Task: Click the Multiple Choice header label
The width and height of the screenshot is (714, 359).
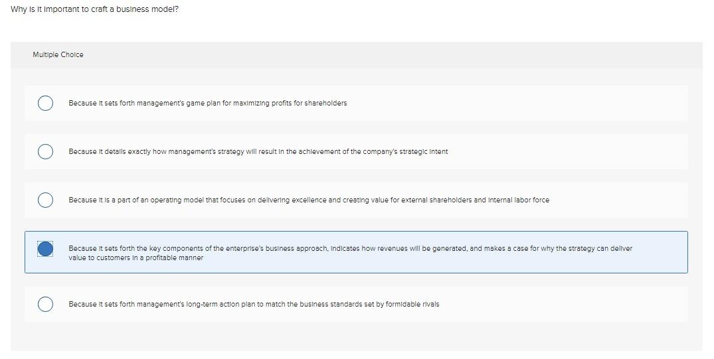Action: 58,54
